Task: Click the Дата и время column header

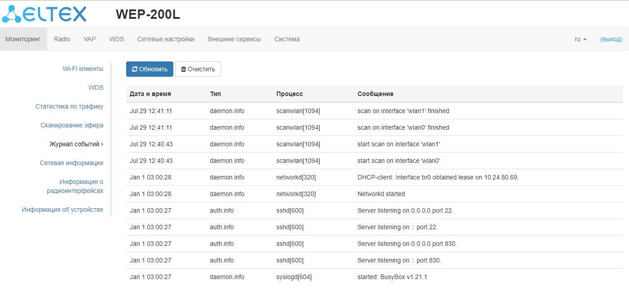Action: click(150, 94)
